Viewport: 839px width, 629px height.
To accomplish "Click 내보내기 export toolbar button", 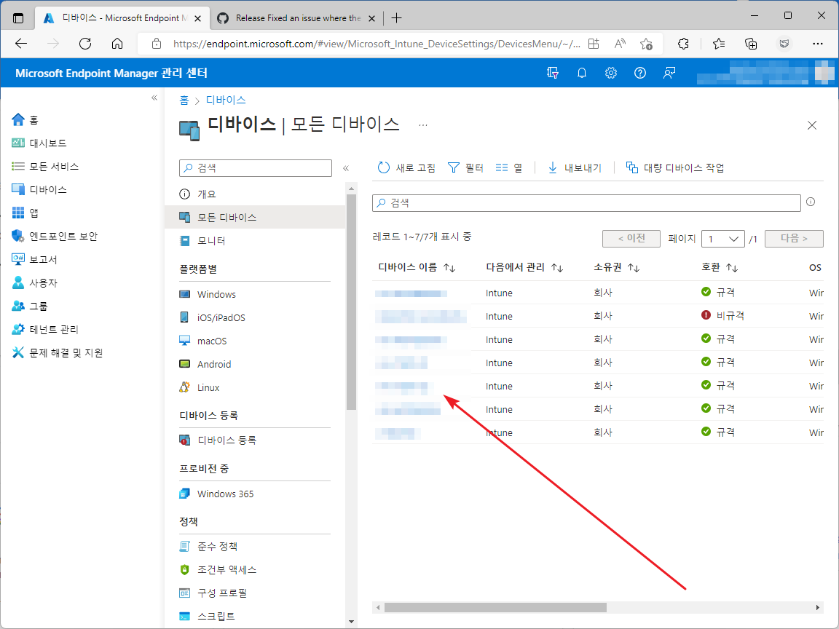I will tap(574, 168).
